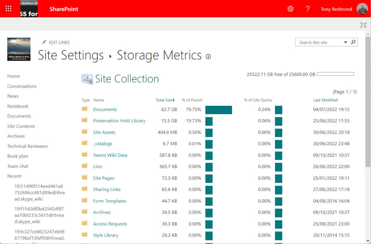Click the _catalogs folder icon
This screenshot has height=244, width=371.
[84, 143]
